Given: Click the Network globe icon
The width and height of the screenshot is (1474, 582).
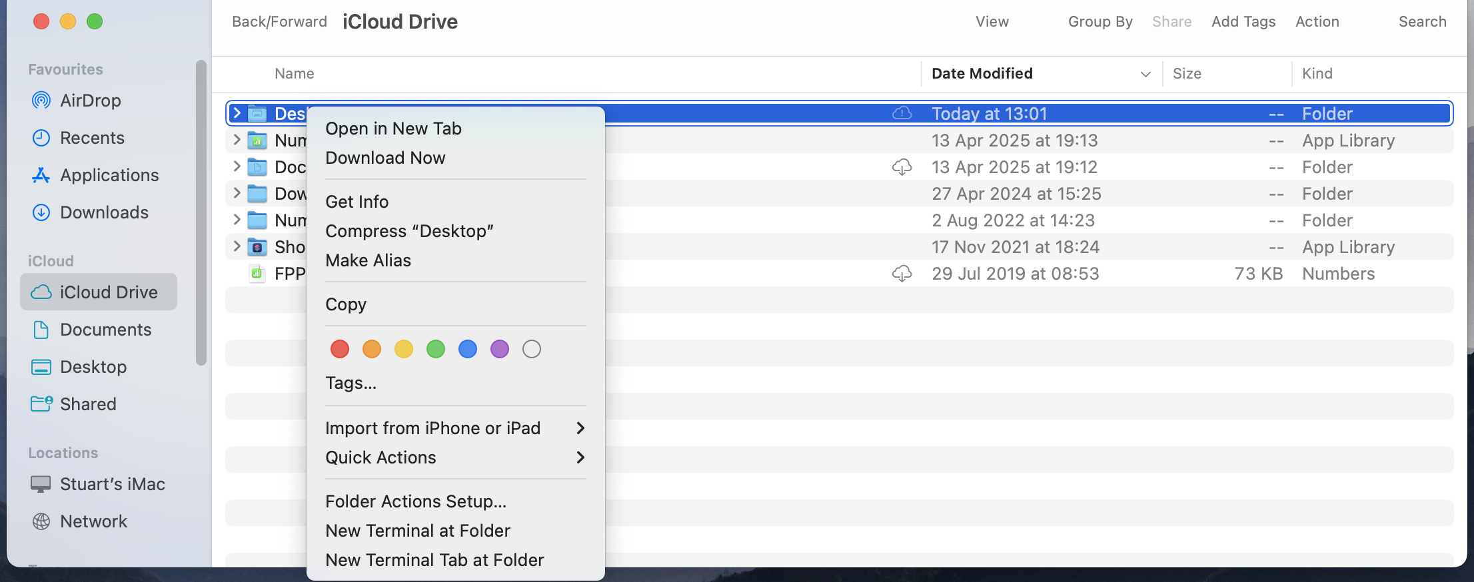Looking at the screenshot, I should click(41, 521).
